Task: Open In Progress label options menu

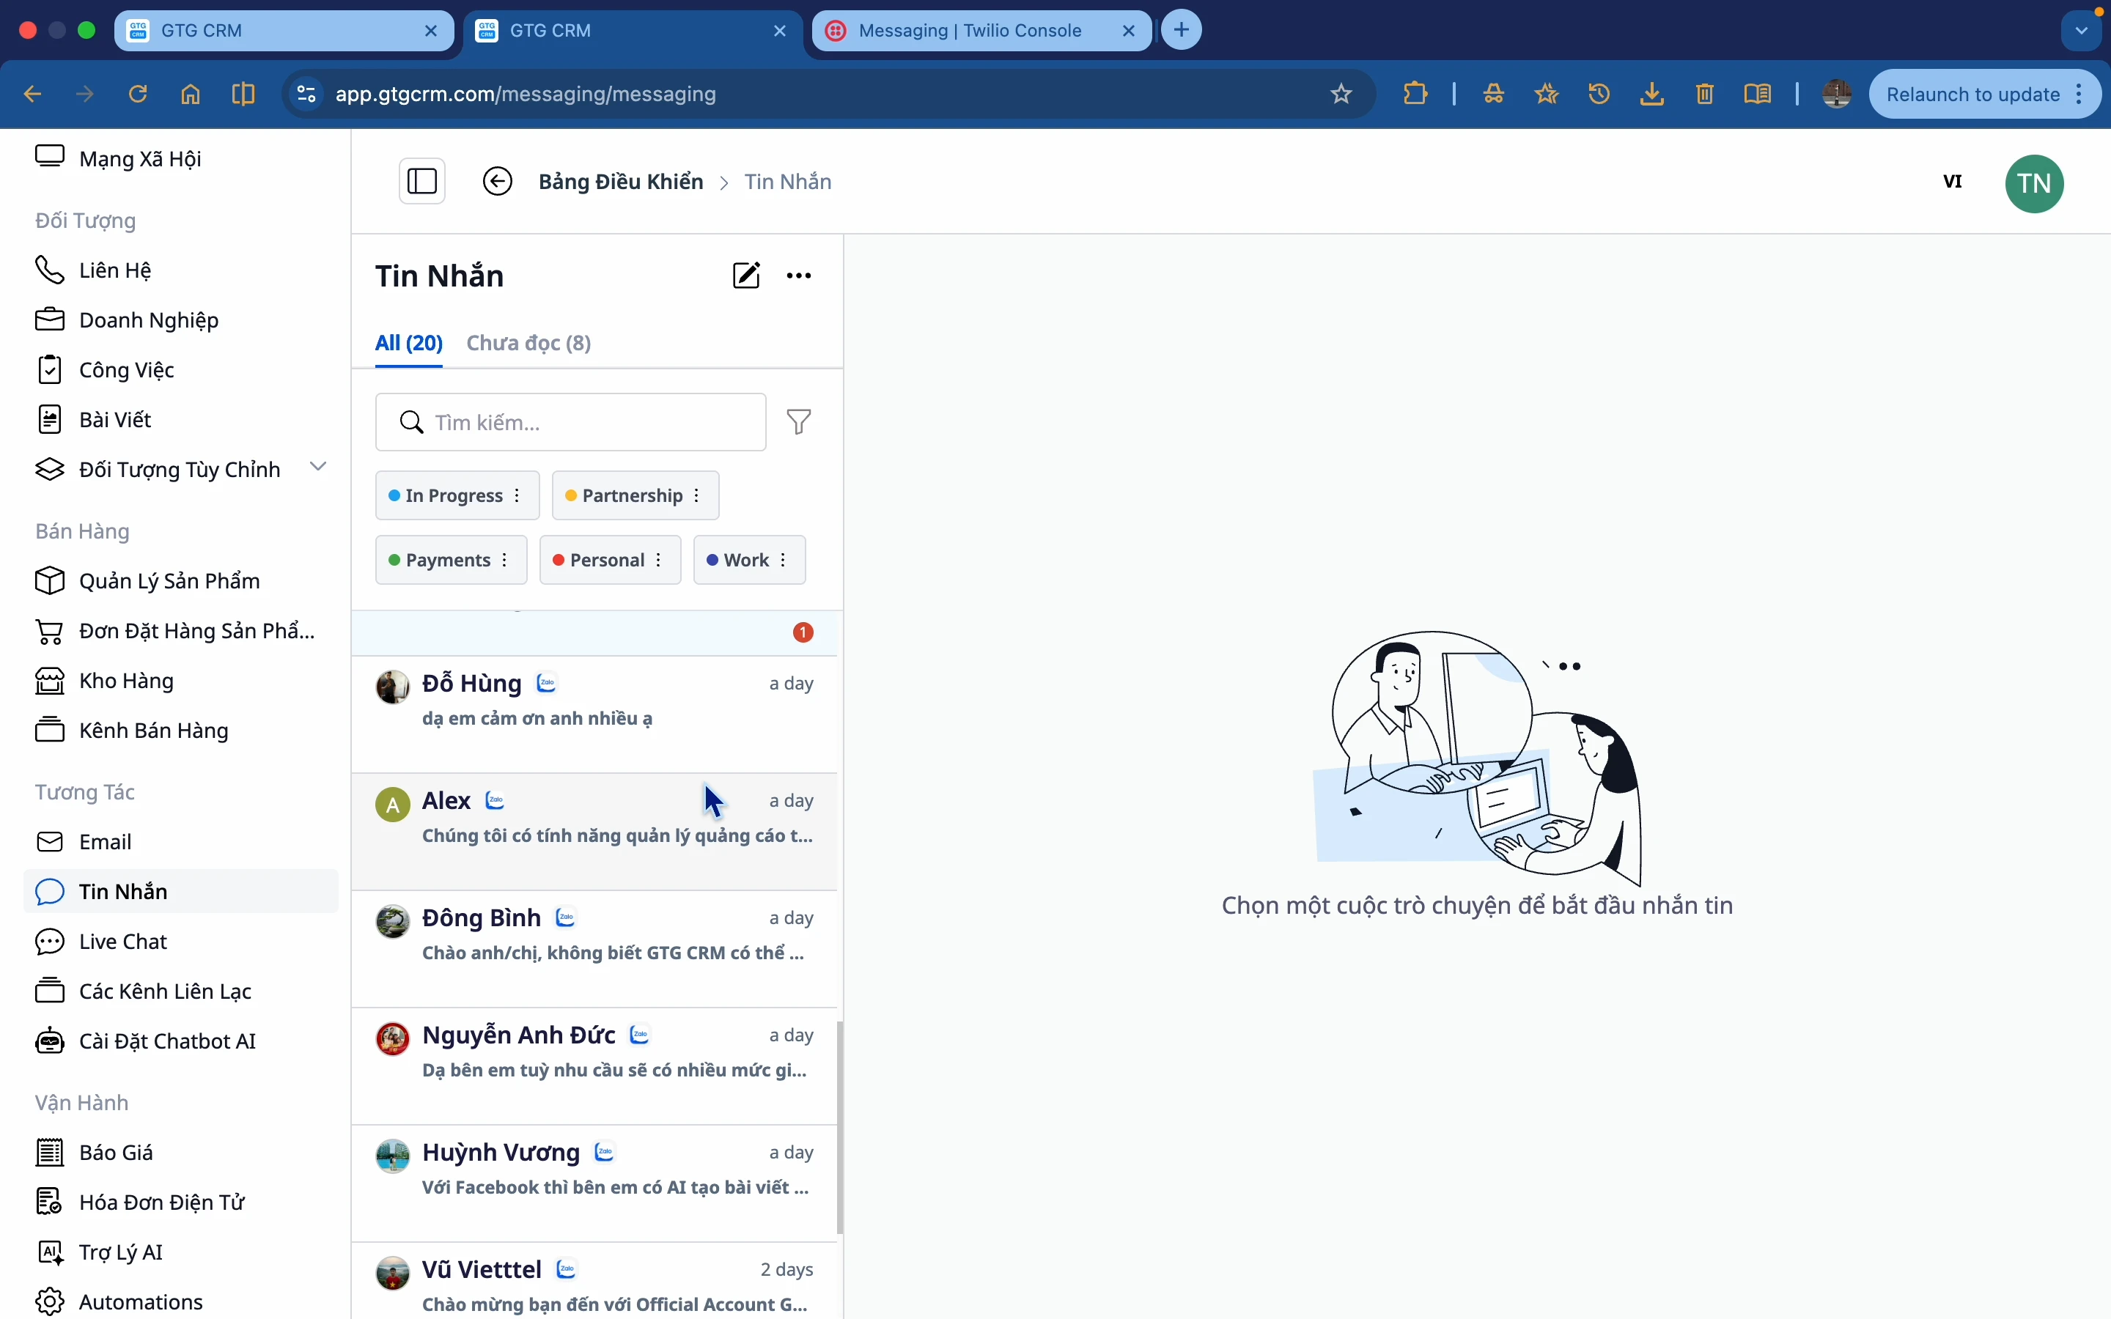Action: click(x=517, y=495)
